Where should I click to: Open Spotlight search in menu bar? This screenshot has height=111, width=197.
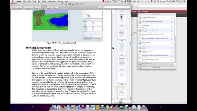pyautogui.click(x=184, y=1)
